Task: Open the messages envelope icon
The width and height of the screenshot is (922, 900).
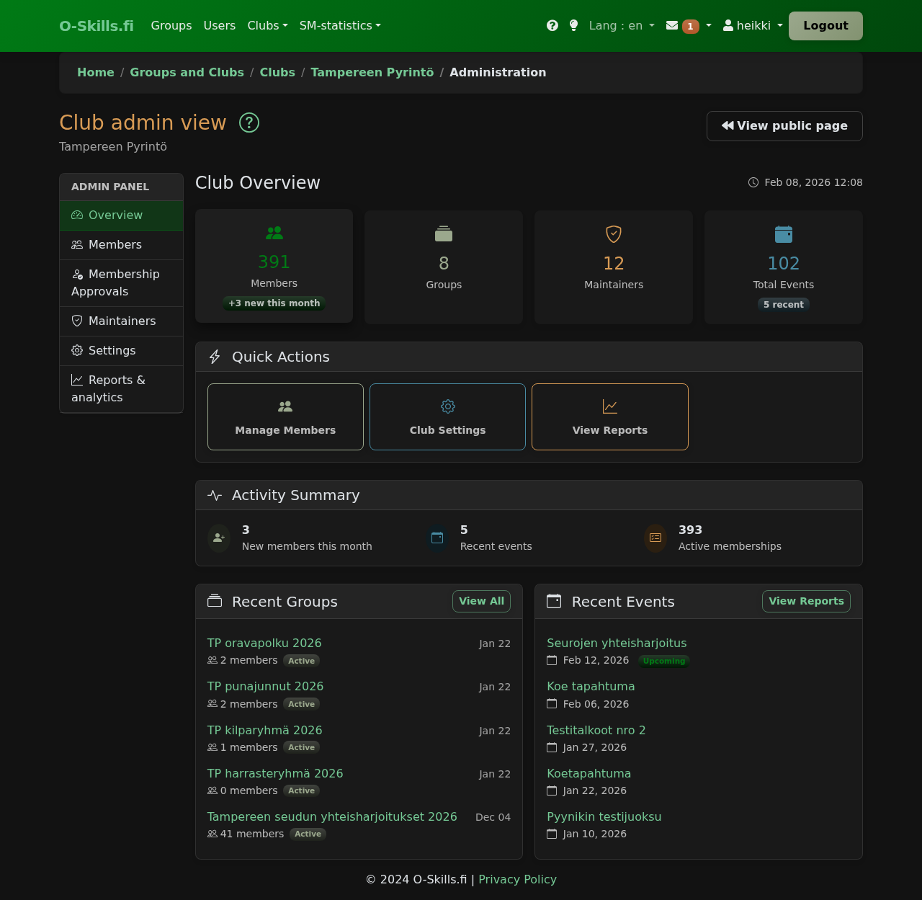Action: pyautogui.click(x=671, y=25)
